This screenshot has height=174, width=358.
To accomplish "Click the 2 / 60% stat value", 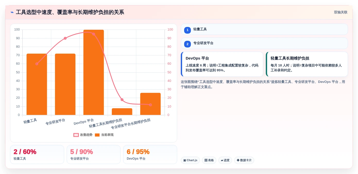I will (25, 152).
